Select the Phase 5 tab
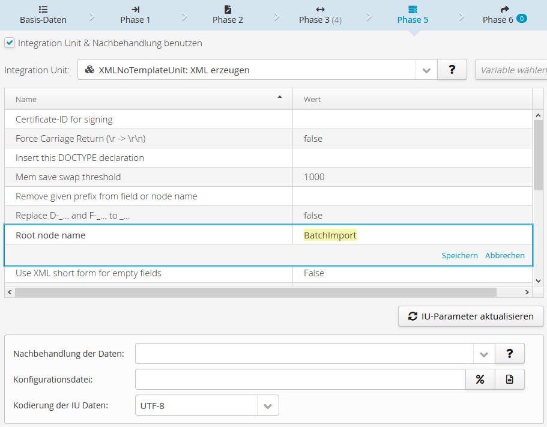547x427 pixels. pyautogui.click(x=413, y=15)
